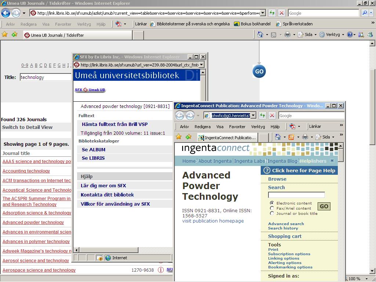Click the RSS feeds icon in the main window toolbar
Screen dimensions: 376x282
(x=273, y=35)
